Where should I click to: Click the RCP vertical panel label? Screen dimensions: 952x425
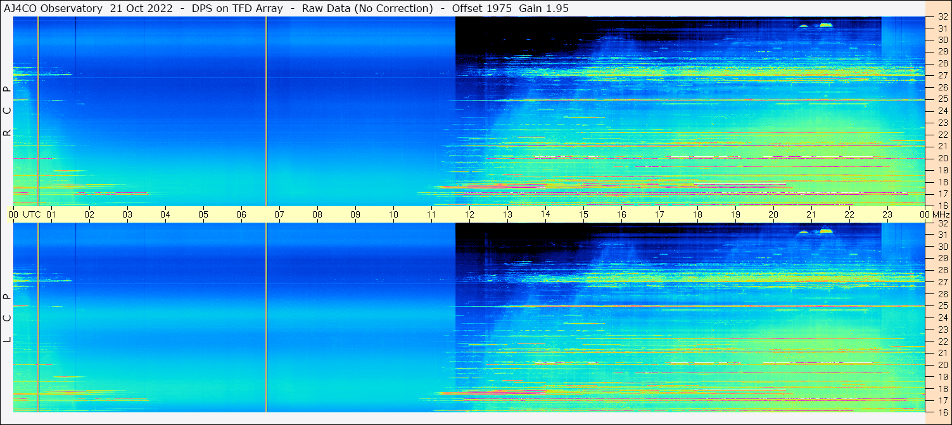7,111
